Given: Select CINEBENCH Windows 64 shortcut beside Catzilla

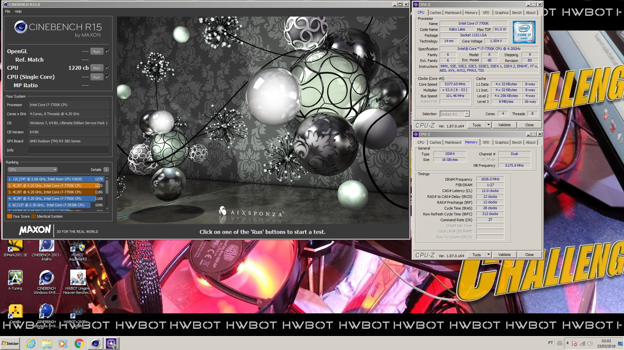Looking at the screenshot, I should [x=46, y=316].
